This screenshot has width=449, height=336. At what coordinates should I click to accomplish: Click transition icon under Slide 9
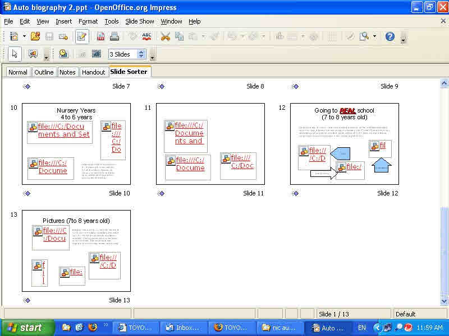pos(296,86)
